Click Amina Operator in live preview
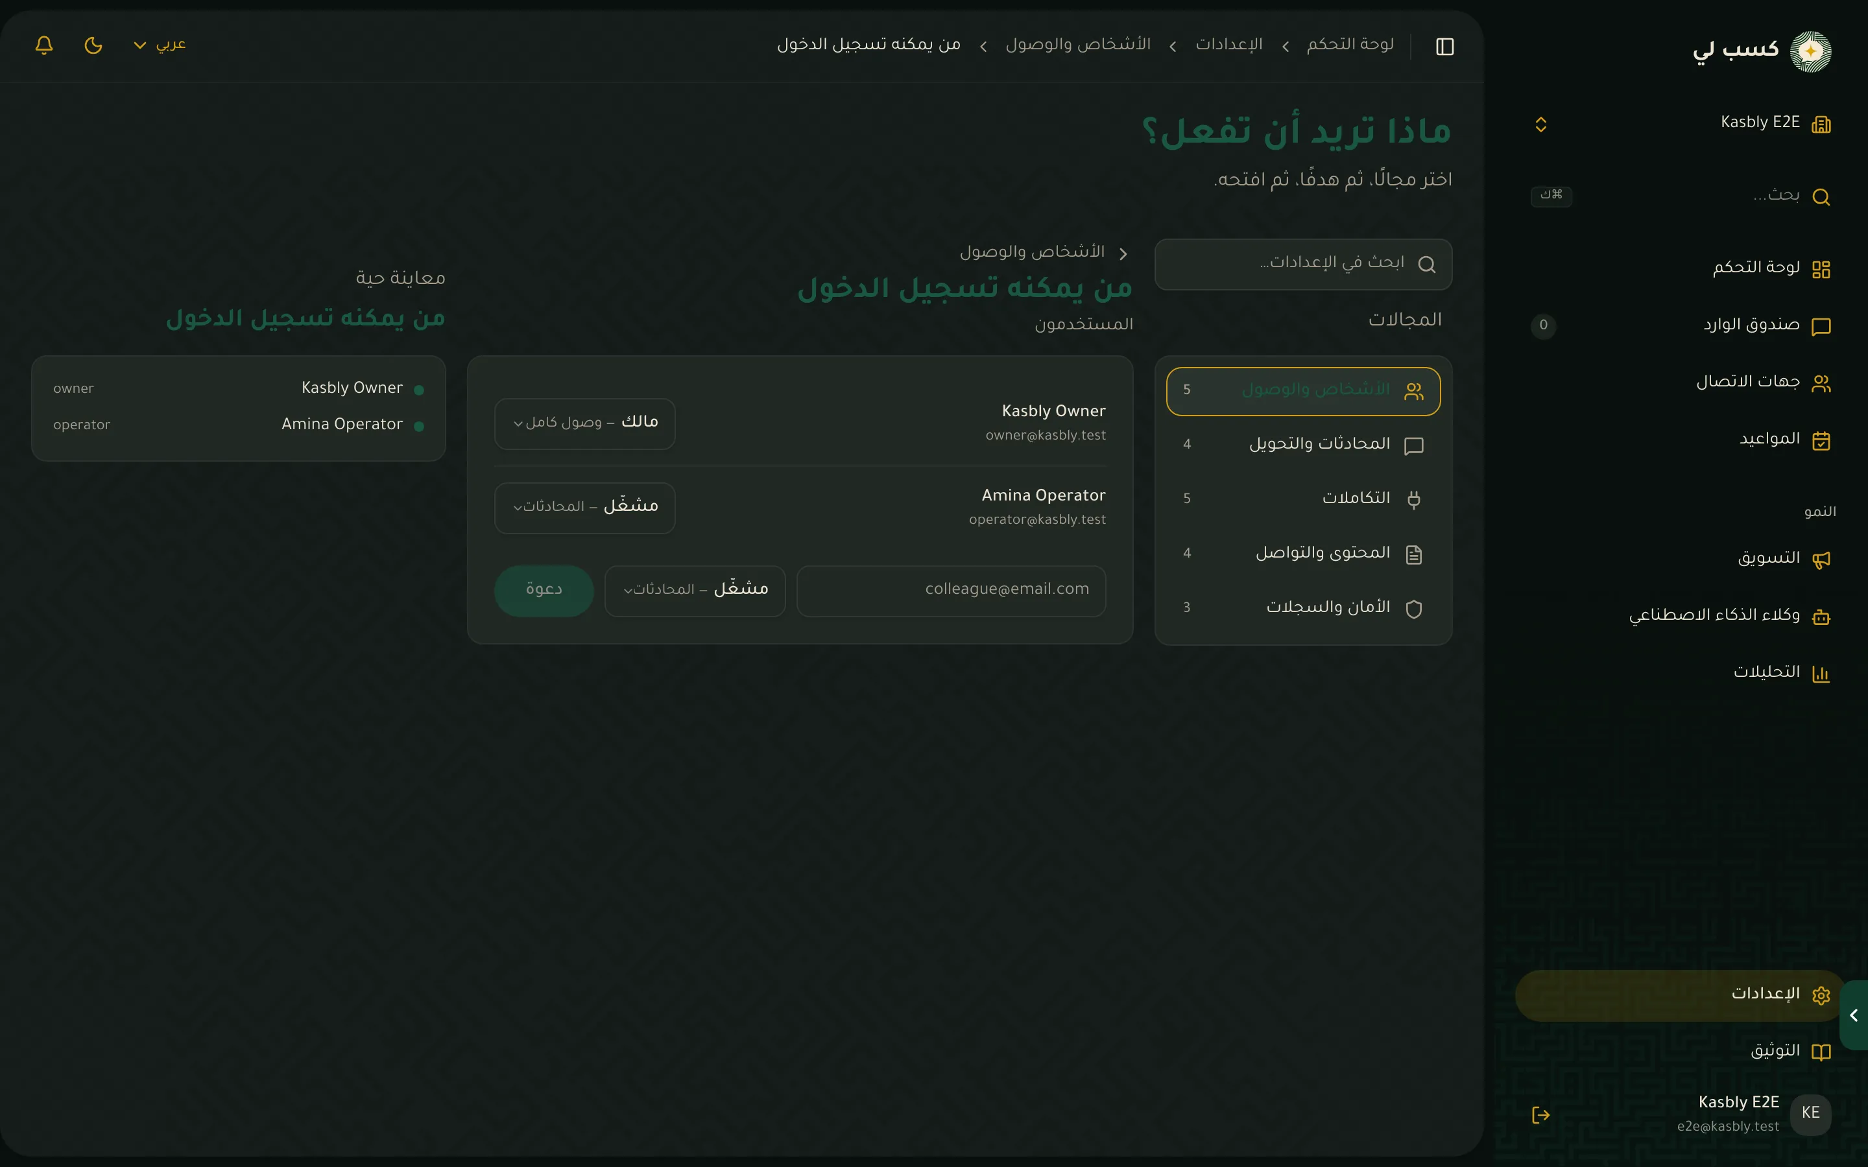 (342, 425)
